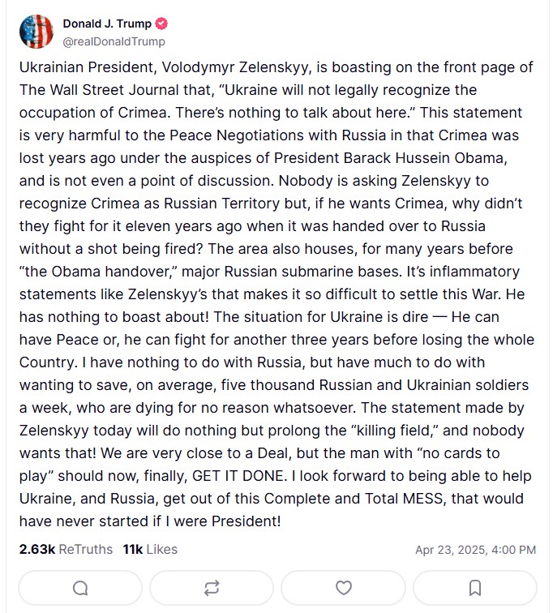View the 2.63k ReTruths list

(66, 549)
